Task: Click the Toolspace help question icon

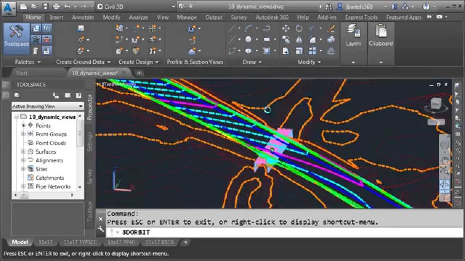Action: [x=78, y=95]
